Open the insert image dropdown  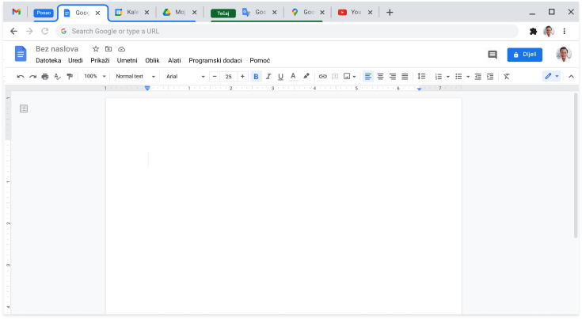tap(349, 77)
